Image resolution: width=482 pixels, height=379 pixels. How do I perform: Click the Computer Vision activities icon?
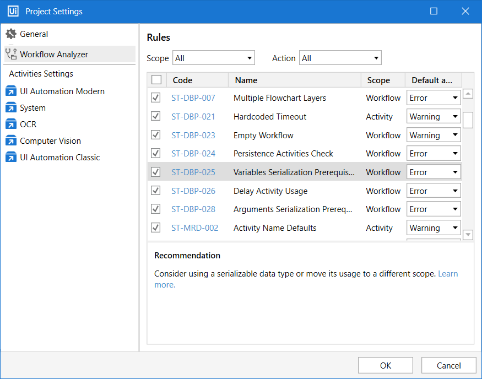[x=11, y=141]
